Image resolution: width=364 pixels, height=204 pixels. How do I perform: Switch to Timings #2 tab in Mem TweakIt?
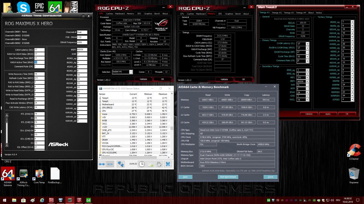coord(276,13)
